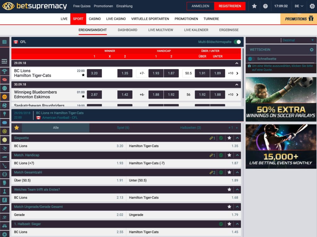
Task: Click the ANMELDEN button
Action: (200, 6)
